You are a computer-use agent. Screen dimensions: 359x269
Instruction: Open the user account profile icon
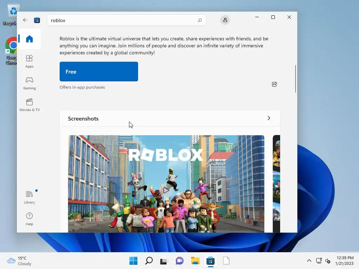[225, 20]
